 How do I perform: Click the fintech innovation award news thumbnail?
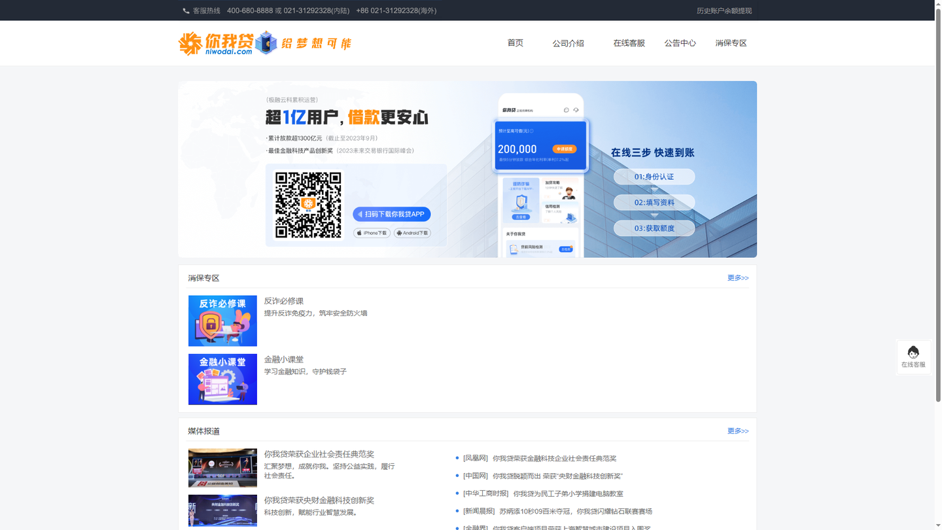(x=222, y=511)
